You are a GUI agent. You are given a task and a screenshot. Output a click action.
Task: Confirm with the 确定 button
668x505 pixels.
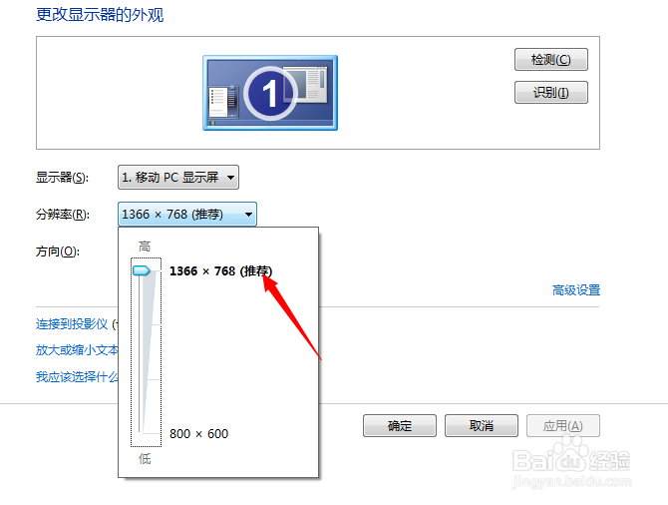[x=400, y=426]
